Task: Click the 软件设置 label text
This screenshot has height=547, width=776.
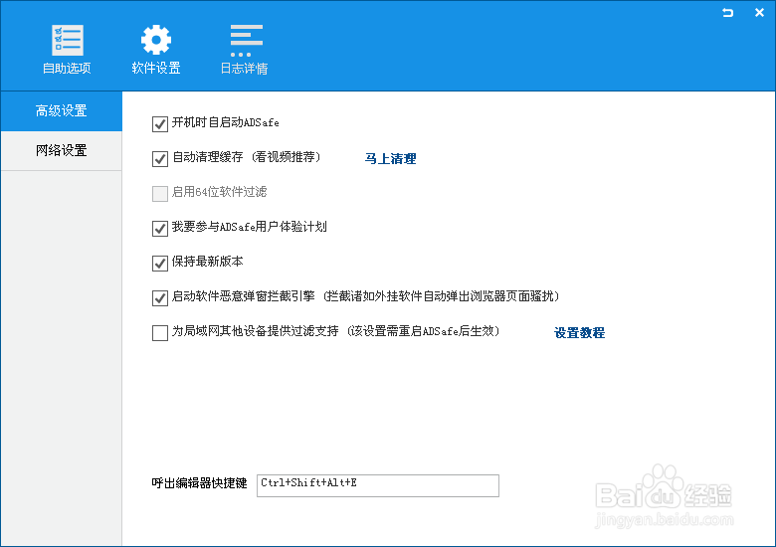Action: point(156,69)
